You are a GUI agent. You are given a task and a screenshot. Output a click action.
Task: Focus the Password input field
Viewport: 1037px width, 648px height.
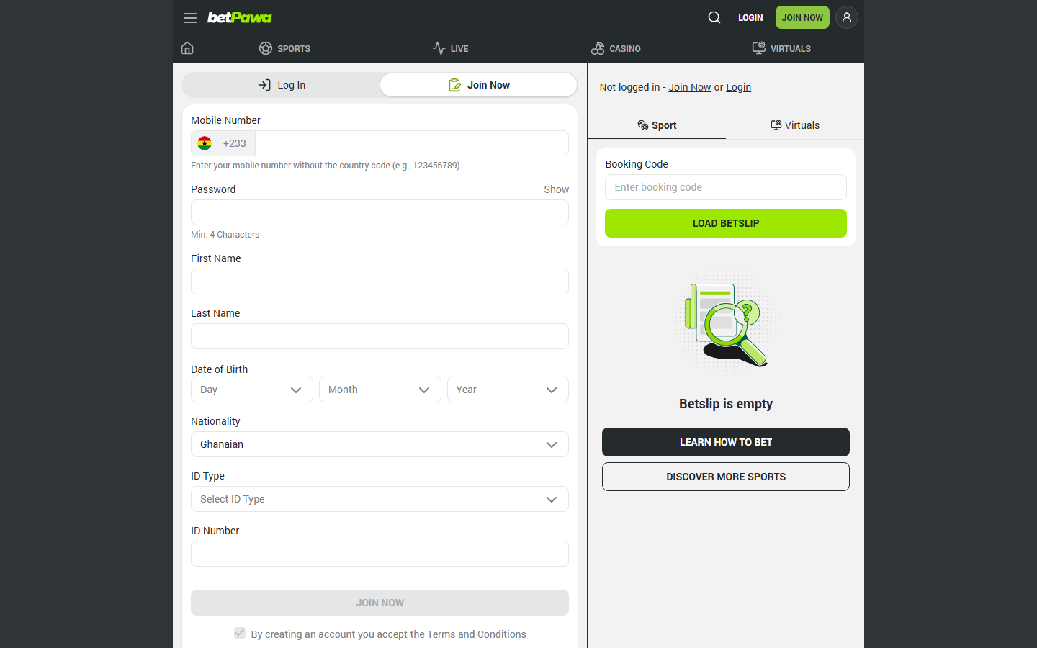pos(380,212)
